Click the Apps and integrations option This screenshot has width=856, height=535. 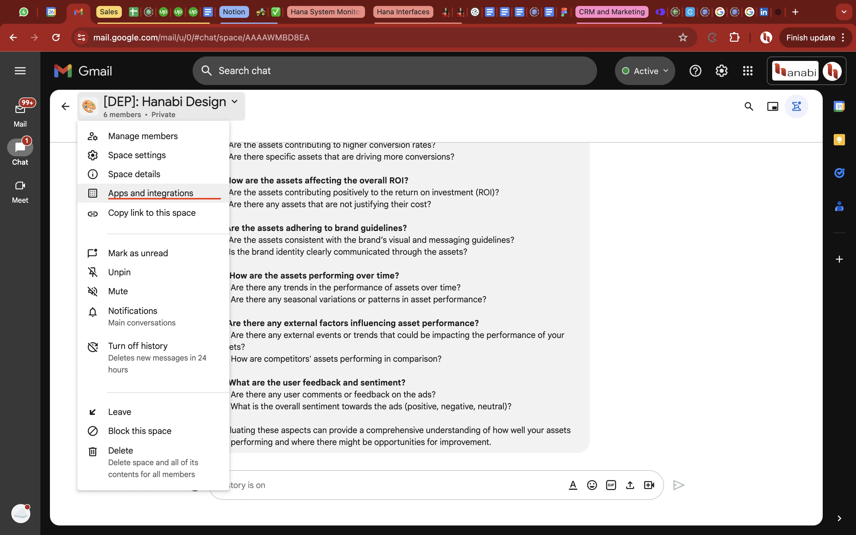(x=150, y=193)
